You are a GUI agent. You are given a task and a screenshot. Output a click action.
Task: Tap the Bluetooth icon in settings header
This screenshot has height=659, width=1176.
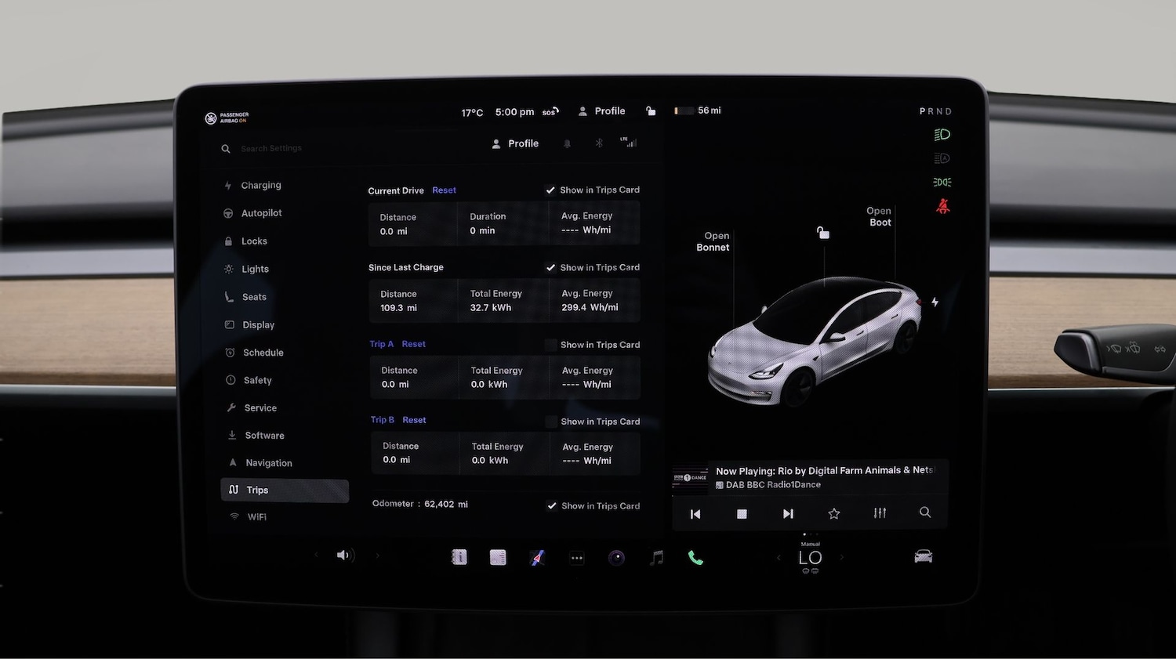click(598, 143)
